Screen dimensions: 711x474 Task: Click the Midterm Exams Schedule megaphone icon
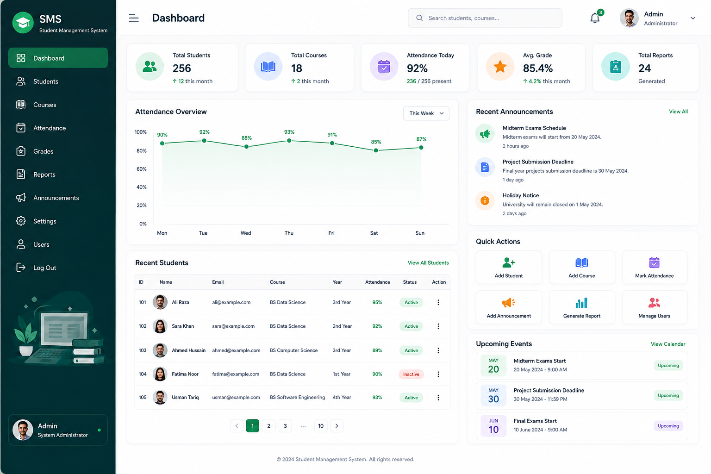tap(485, 134)
